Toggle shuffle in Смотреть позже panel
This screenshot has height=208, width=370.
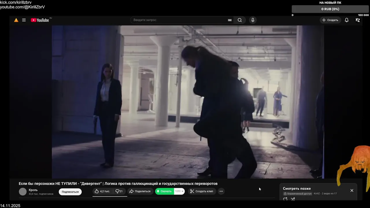coord(293,199)
